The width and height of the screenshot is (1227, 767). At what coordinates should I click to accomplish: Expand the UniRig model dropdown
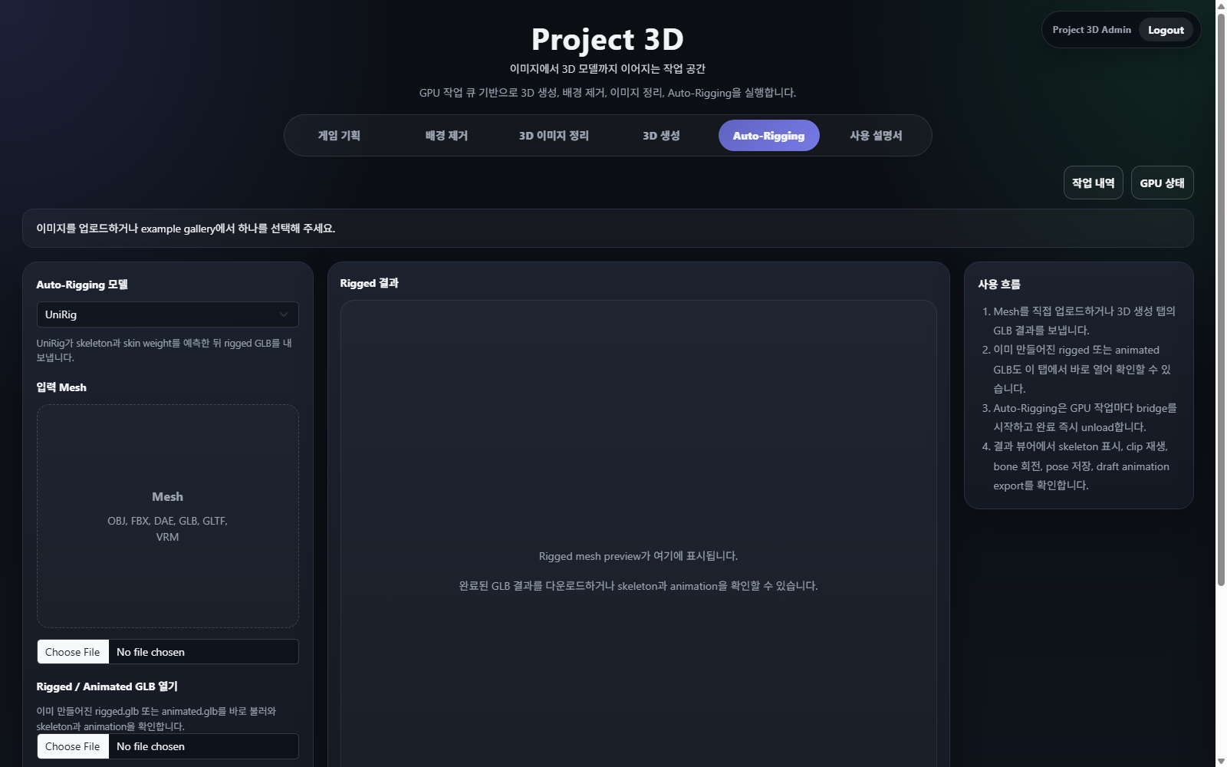coord(168,314)
